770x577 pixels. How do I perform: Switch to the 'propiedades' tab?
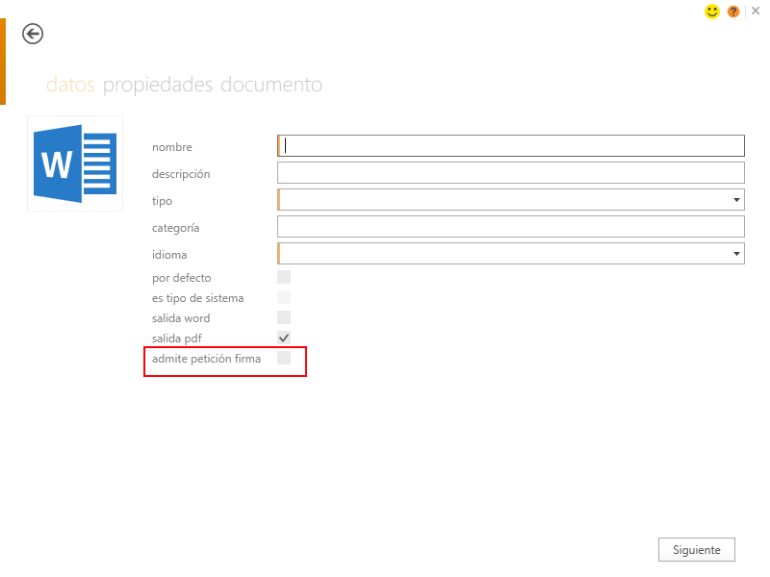[157, 85]
